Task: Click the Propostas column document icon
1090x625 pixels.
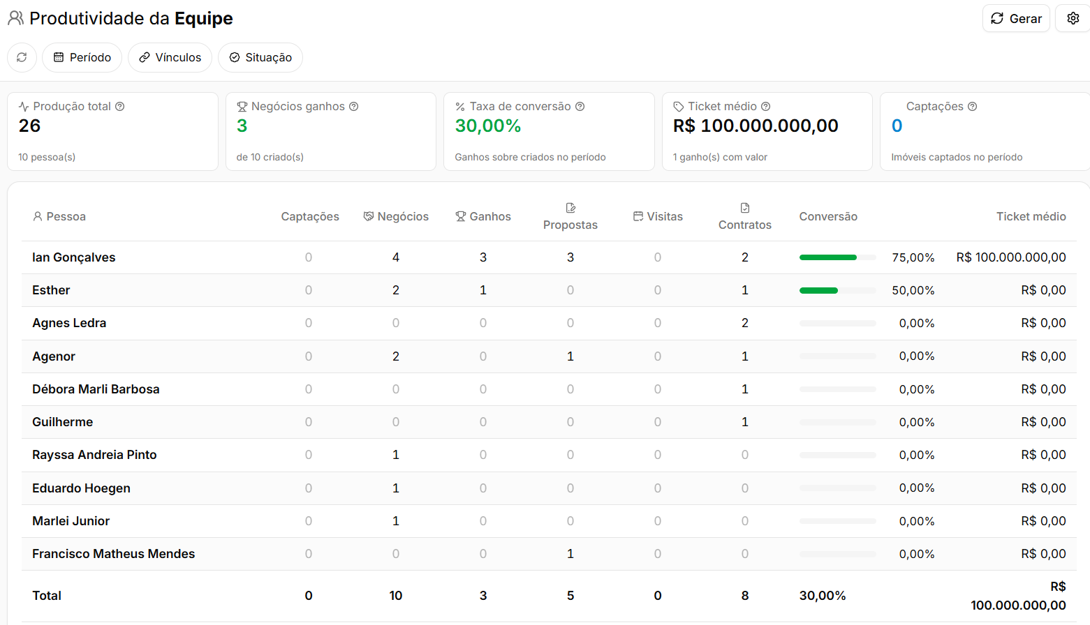Action: pyautogui.click(x=570, y=208)
